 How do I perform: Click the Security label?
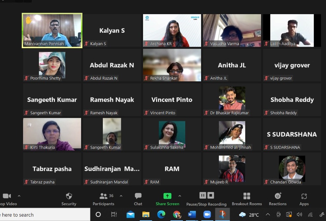pos(69,204)
